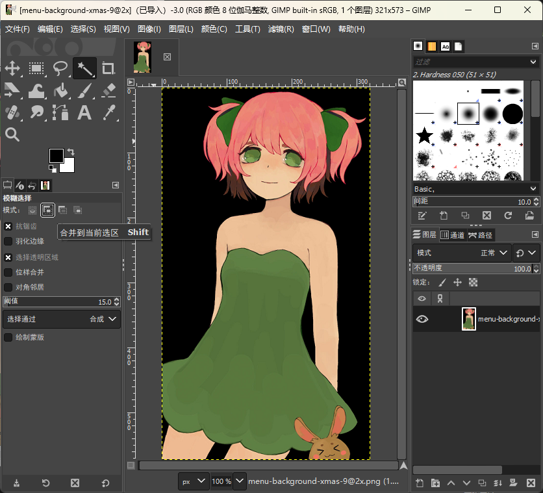Image resolution: width=543 pixels, height=493 pixels.
Task: Enable the 绘制蒙版 draw mask checkbox
Action: click(8, 337)
